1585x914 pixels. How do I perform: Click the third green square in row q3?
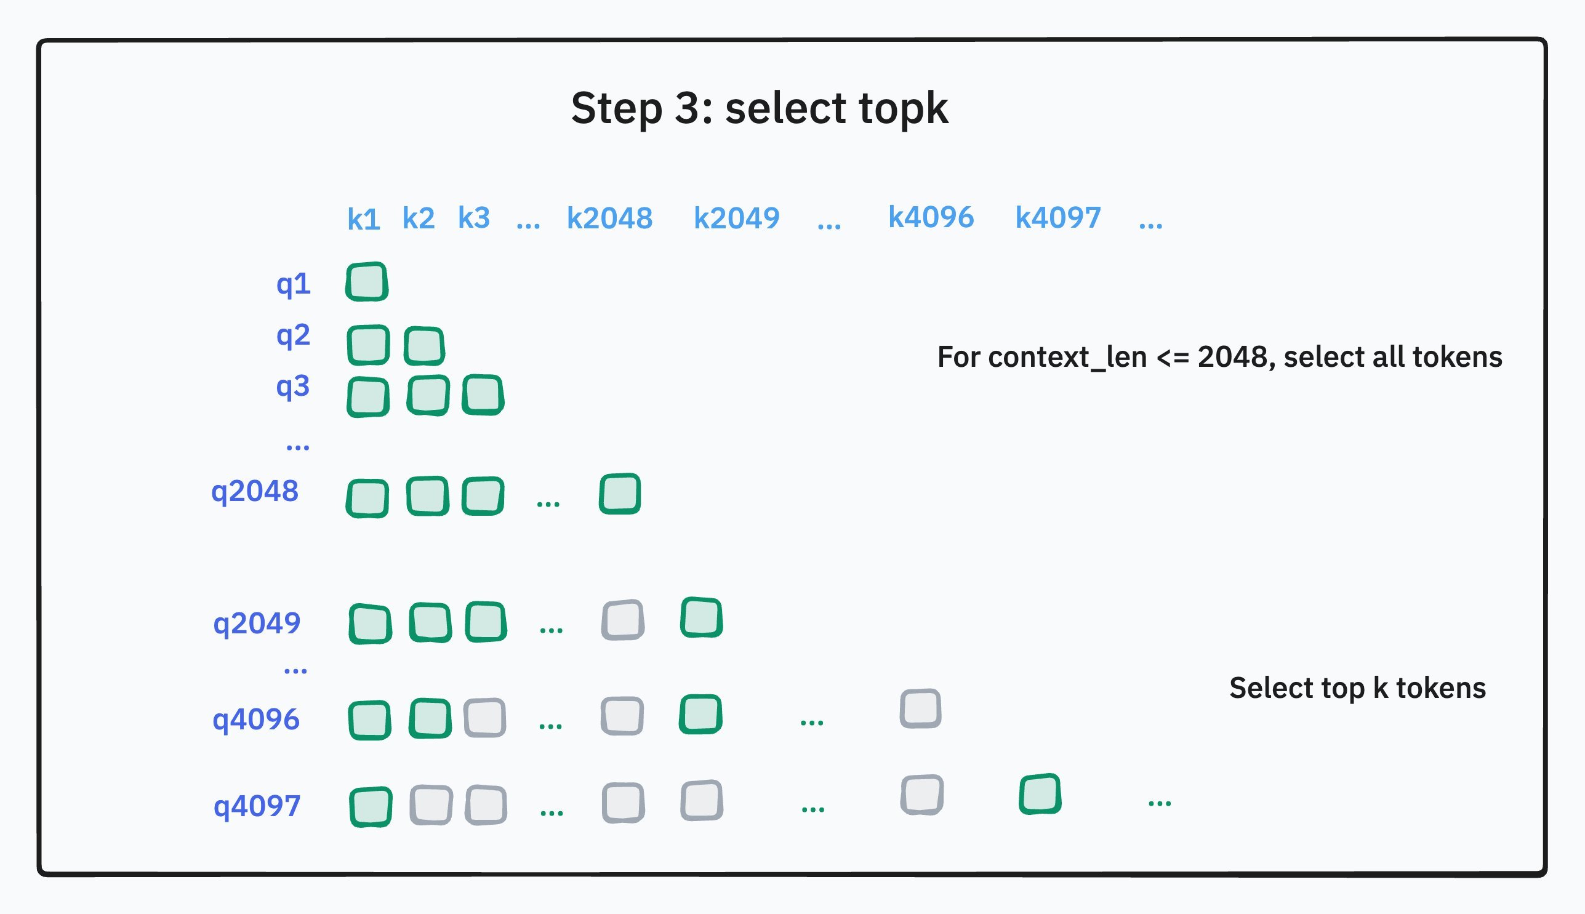point(483,395)
